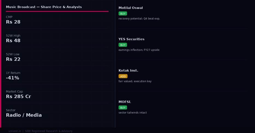Click the Rs 285 Cr market cap value
Viewport: 255px width, 133px height.
[x=18, y=96]
